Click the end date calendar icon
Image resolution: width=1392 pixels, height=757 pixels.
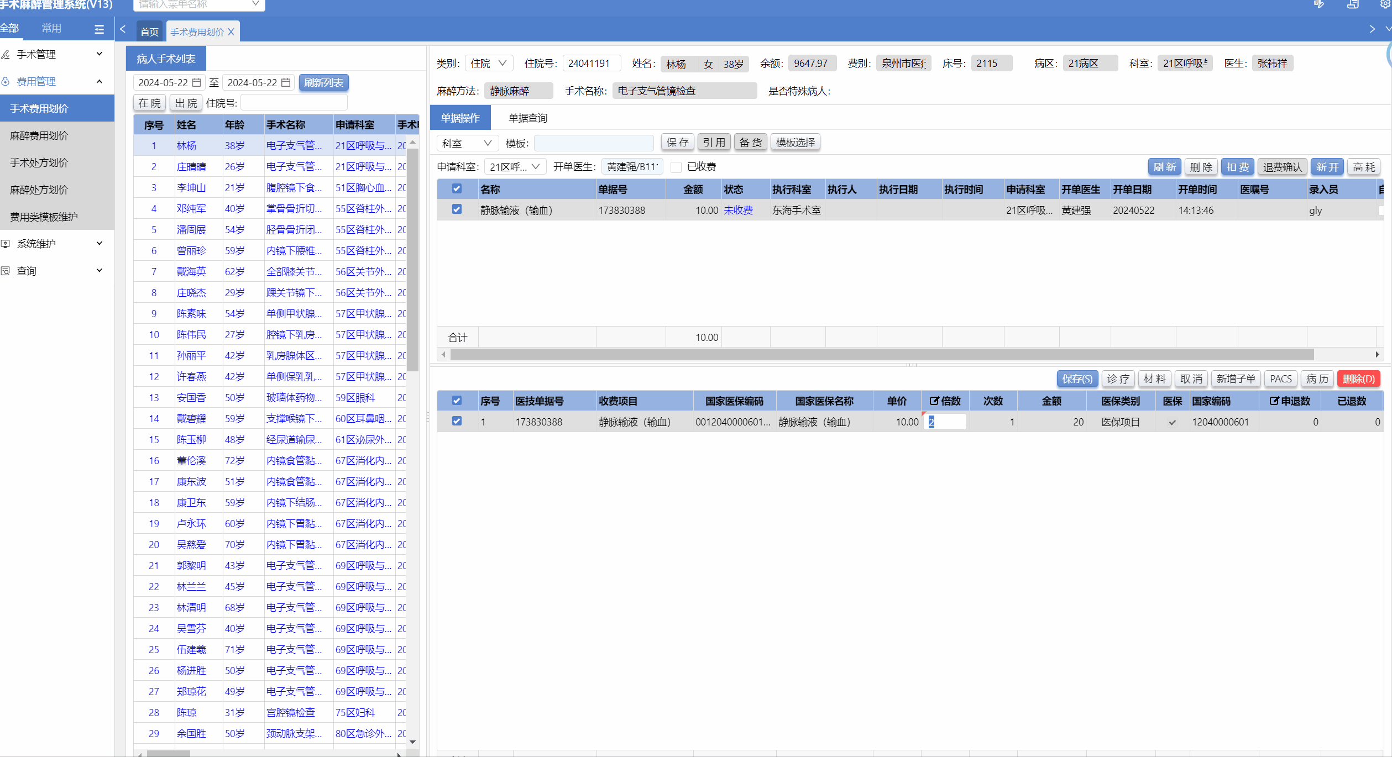286,82
